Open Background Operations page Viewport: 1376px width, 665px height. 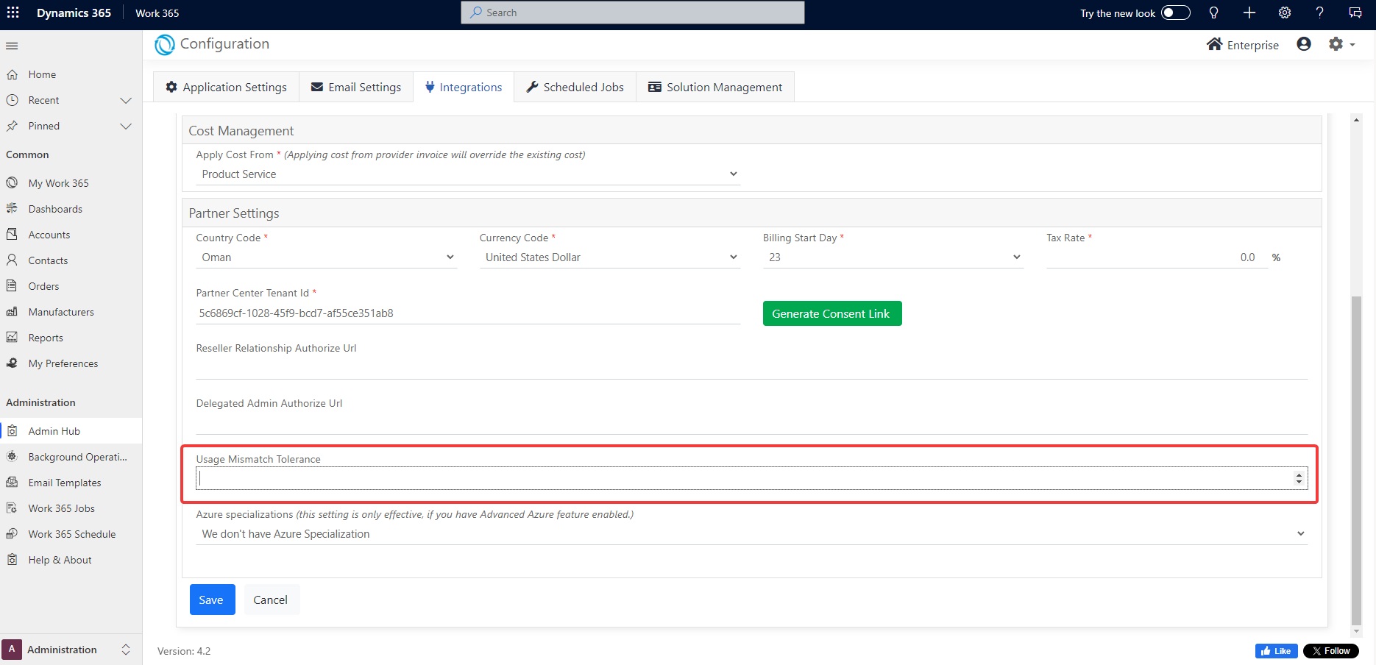(71, 457)
